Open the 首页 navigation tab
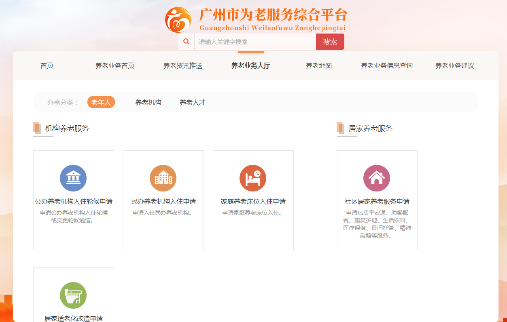Viewport: 507px width, 322px height. coord(47,66)
